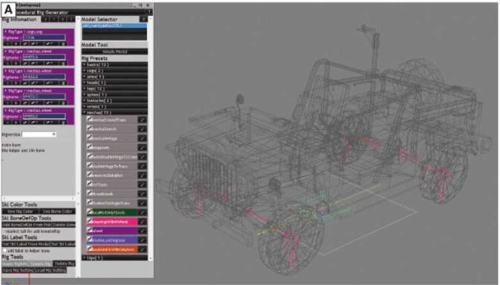
Task: Expand the tentacles preset category
Action: pos(115,101)
